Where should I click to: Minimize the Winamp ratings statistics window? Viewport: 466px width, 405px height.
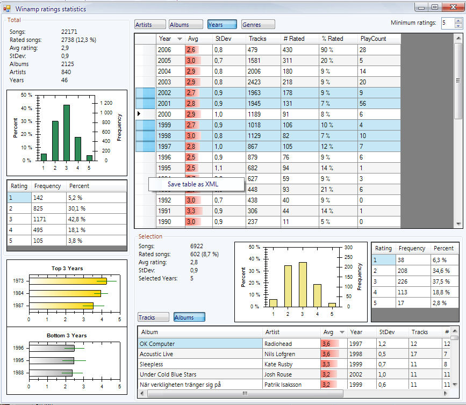coord(421,8)
